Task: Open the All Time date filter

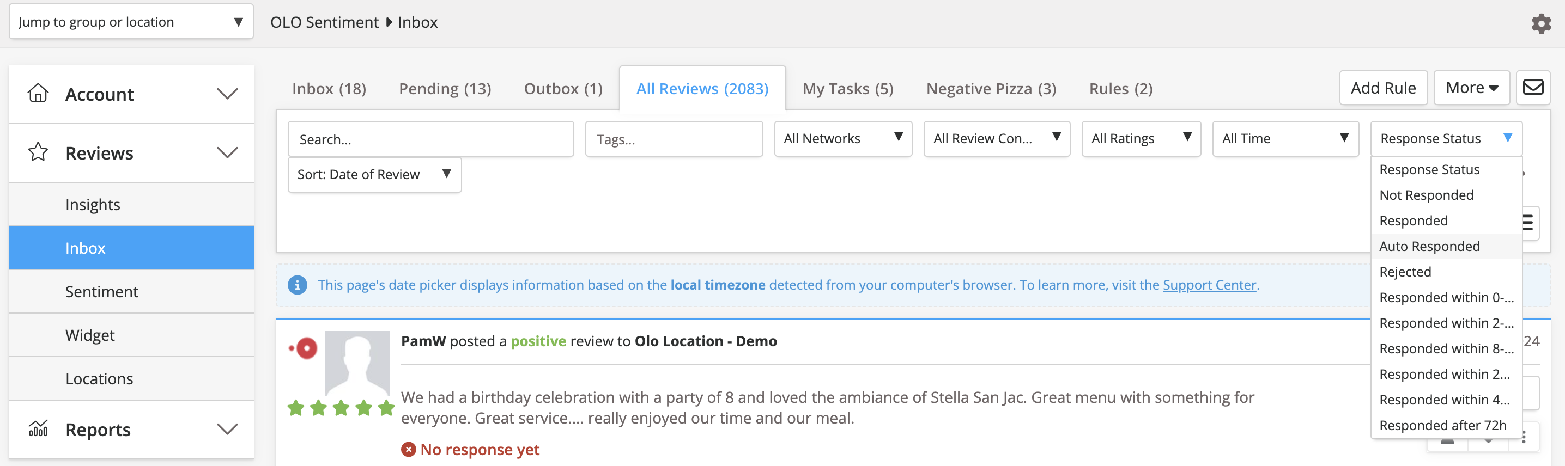Action: [x=1285, y=139]
